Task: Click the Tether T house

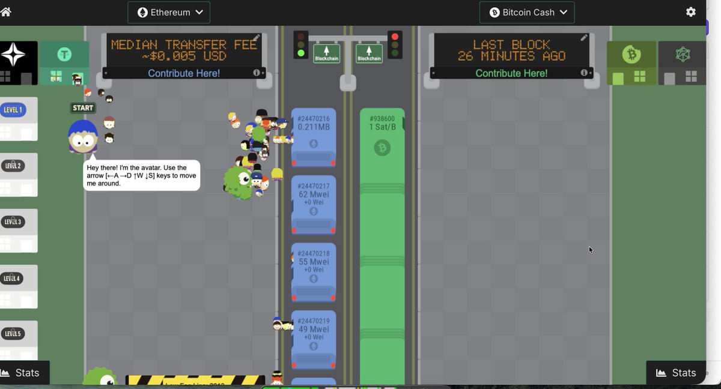Action: pyautogui.click(x=64, y=62)
